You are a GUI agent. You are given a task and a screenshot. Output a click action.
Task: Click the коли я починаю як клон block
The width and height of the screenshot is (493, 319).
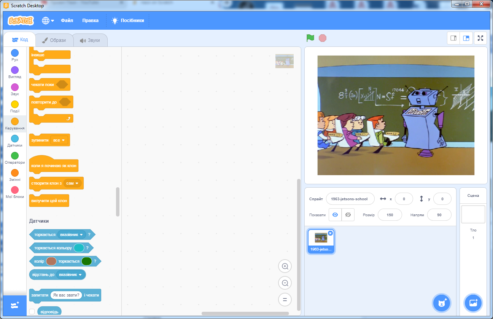pos(54,166)
